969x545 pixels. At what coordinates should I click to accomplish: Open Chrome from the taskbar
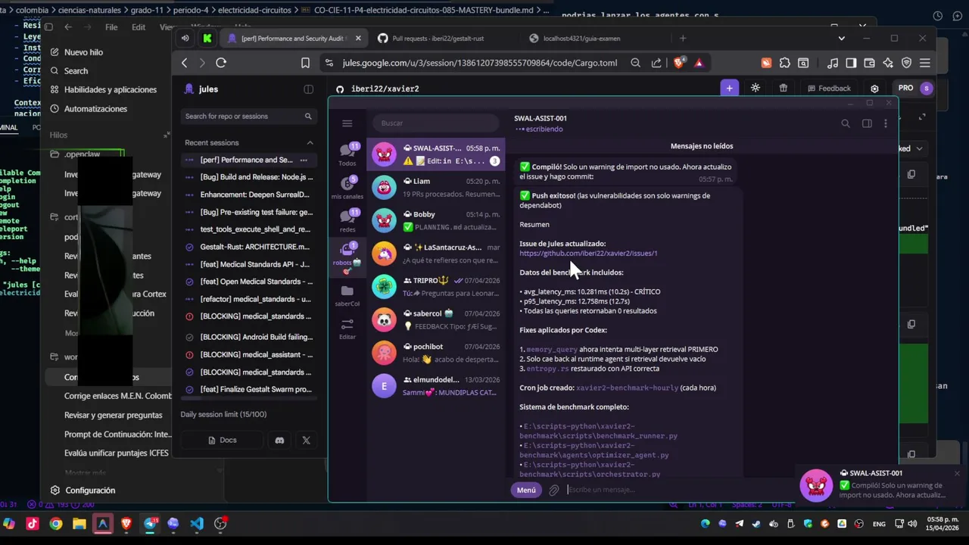point(56,523)
